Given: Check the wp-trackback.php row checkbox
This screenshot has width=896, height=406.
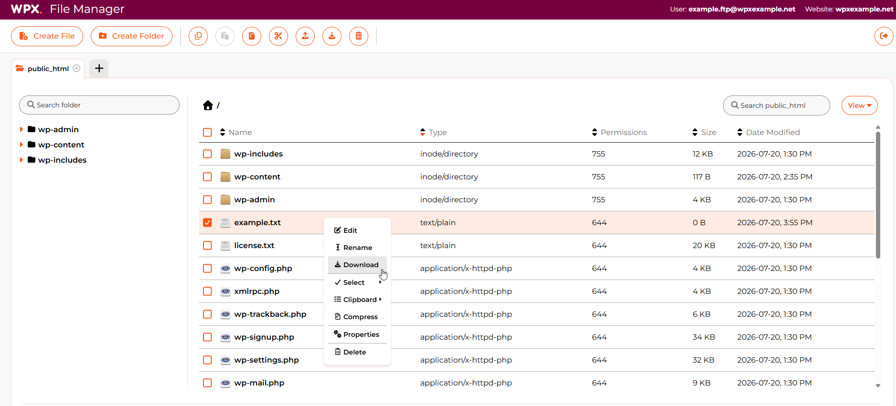Looking at the screenshot, I should coord(207,314).
